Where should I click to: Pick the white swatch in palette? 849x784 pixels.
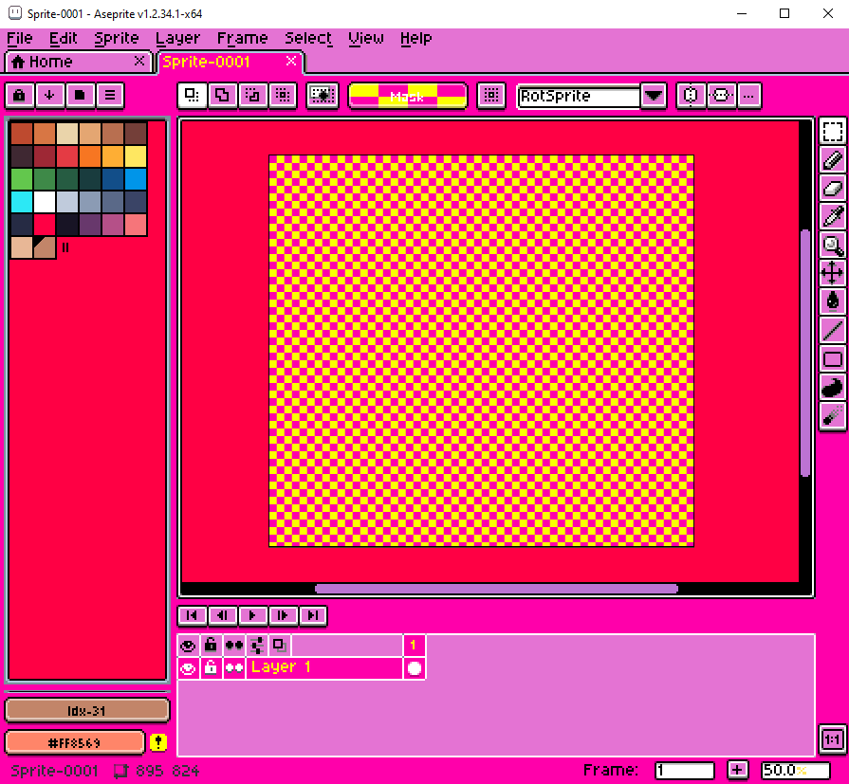pos(45,202)
